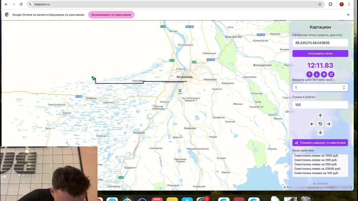Focus the starting point coordinates field
358x201 pixels.
click(x=320, y=43)
